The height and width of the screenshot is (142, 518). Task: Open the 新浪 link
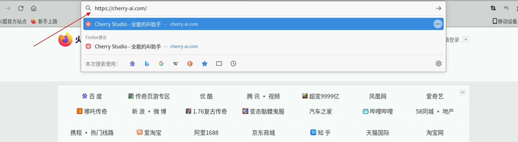(138, 111)
